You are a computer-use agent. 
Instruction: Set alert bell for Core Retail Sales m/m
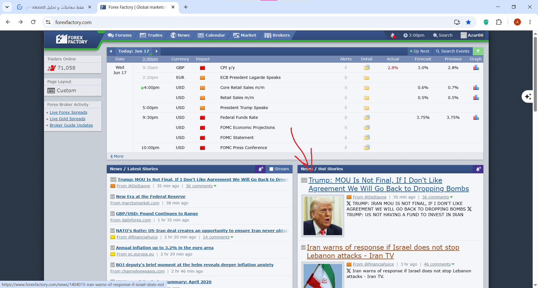point(346,88)
